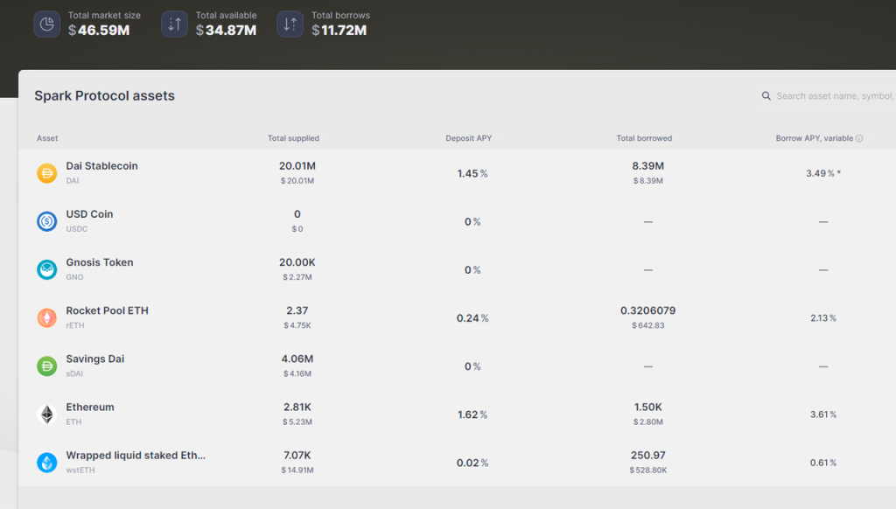The image size is (896, 509).
Task: Click the wstETH ticker symbol label
Action: 80,471
